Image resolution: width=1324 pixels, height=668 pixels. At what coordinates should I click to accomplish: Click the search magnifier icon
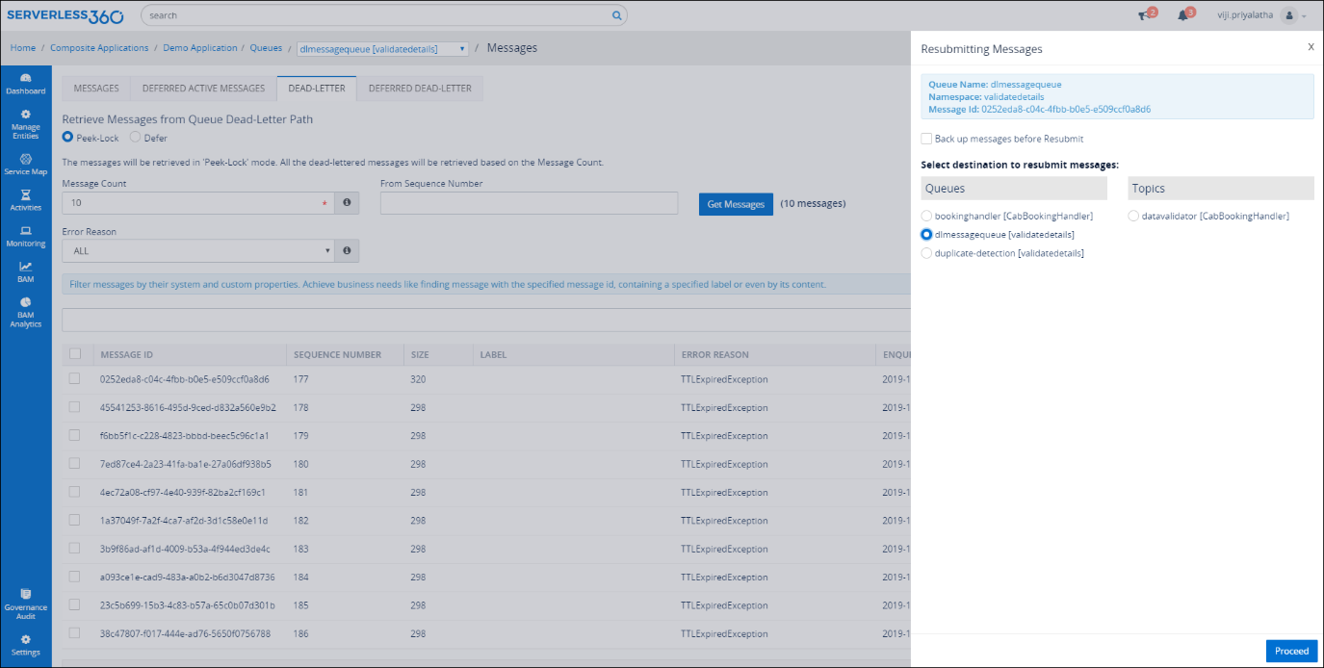click(x=616, y=15)
